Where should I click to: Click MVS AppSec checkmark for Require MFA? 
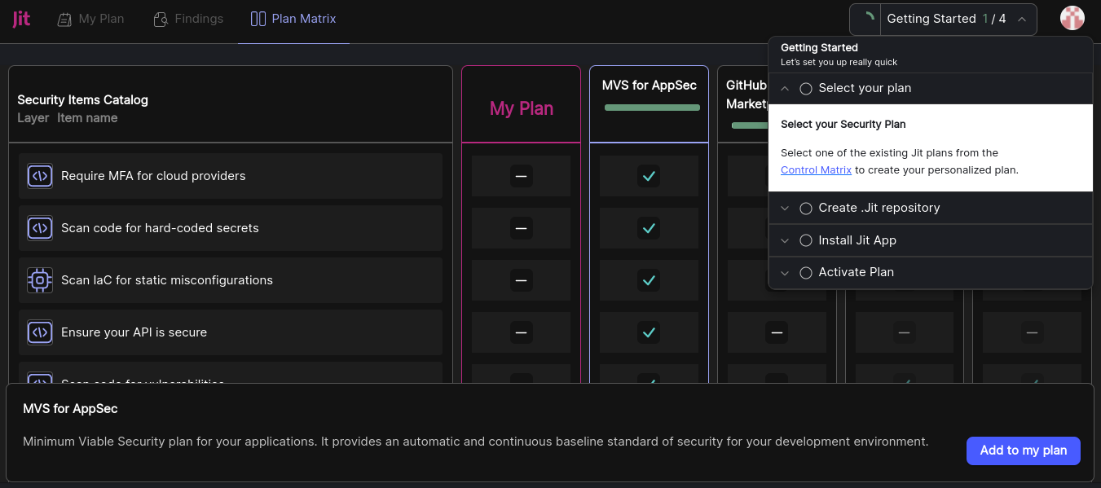pyautogui.click(x=649, y=176)
